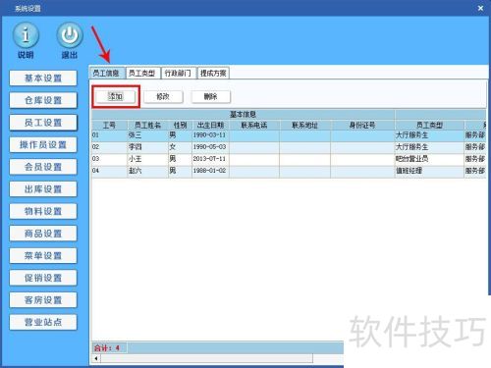This screenshot has width=491, height=368.
Task: Switch to the 提成方案 tab
Action: 213,73
